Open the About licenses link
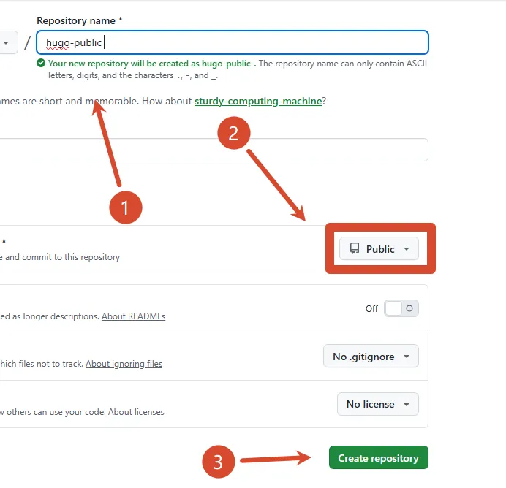Screen dimensions: 506x488 (136, 412)
